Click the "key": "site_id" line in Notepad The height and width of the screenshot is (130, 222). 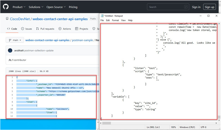coord(145,103)
